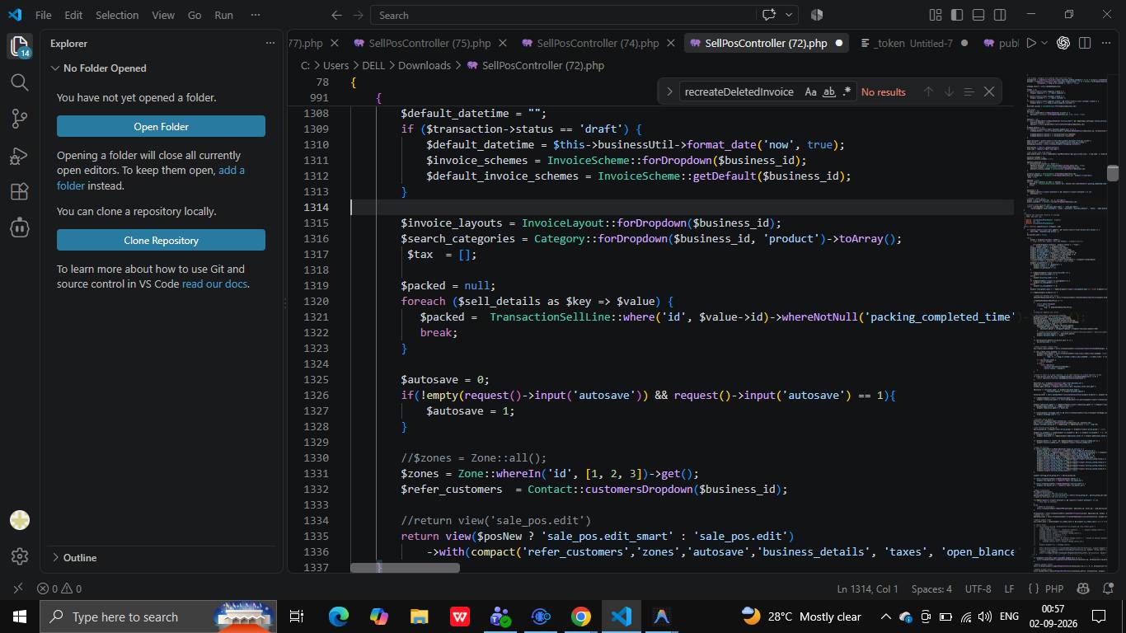Screen dimensions: 1126x633
Task: Click the Open Folder button
Action: pyautogui.click(x=161, y=126)
